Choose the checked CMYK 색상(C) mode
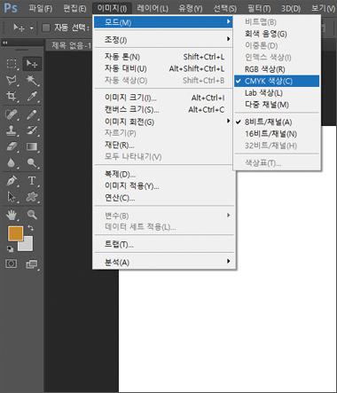Viewport: 337px width, 393px height. 277,81
